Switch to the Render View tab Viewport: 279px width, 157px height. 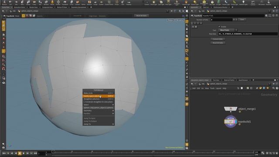click(34, 7)
